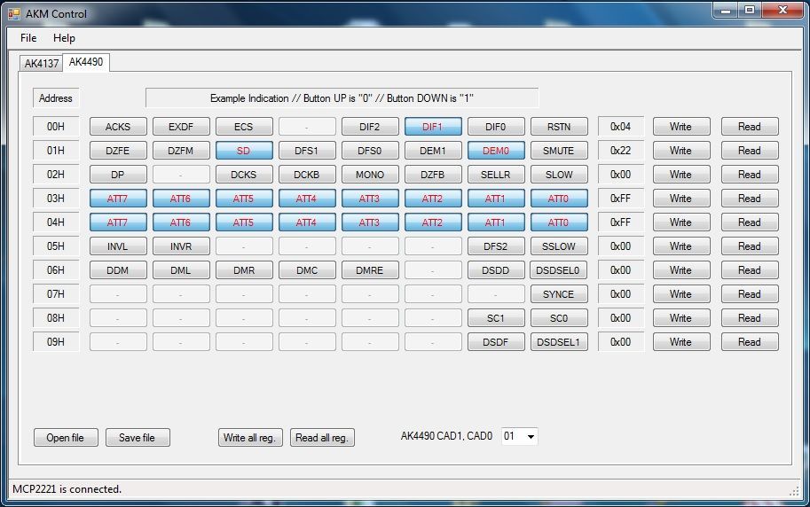The image size is (810, 507).
Task: Click Write all reg. button
Action: pyautogui.click(x=250, y=438)
